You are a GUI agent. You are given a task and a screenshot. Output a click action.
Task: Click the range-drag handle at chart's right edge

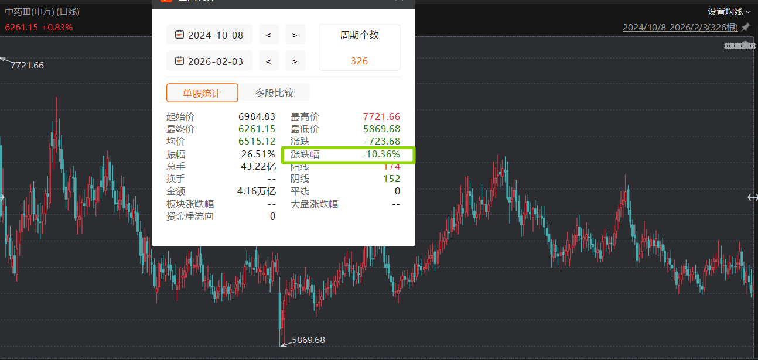click(x=753, y=197)
